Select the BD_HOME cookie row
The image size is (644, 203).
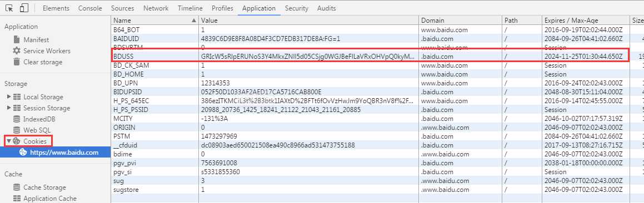coord(377,74)
